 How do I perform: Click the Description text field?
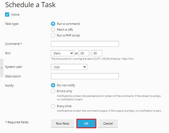(85, 76)
